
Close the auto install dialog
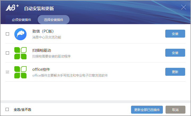coord(184,7)
